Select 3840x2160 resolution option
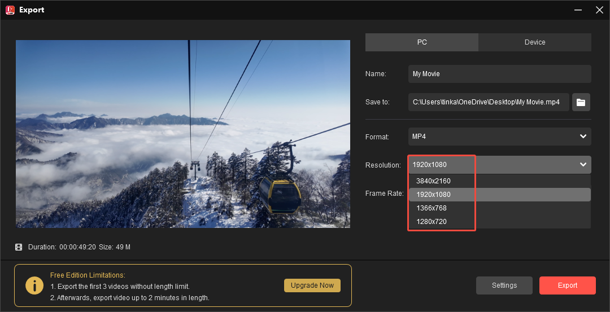 click(x=499, y=181)
